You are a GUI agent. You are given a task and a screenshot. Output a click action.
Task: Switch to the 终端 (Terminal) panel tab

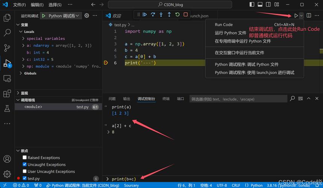coord(166,99)
